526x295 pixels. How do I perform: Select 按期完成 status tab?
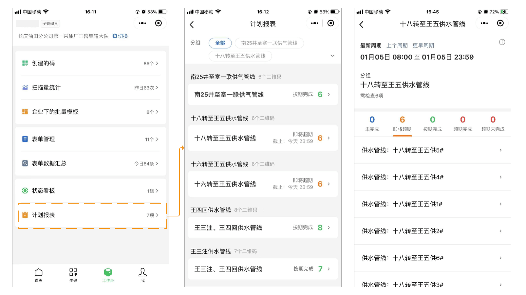pos(432,124)
